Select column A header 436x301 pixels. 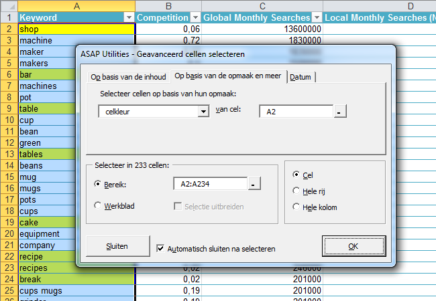coord(76,6)
